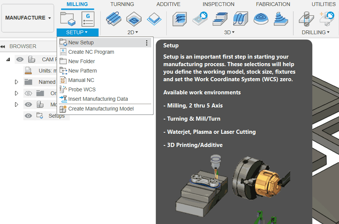Click the Setups folder icon in browser

40,116
